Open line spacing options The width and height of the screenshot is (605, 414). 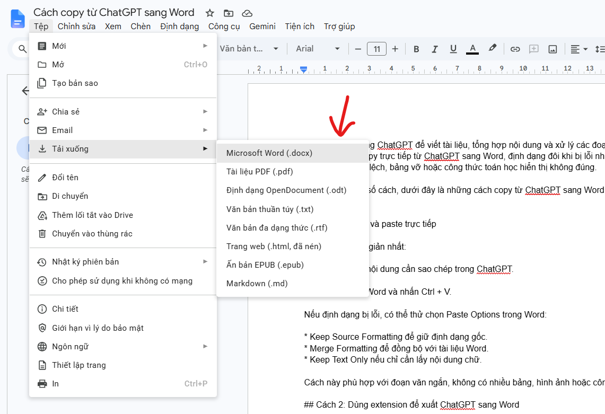tap(600, 49)
